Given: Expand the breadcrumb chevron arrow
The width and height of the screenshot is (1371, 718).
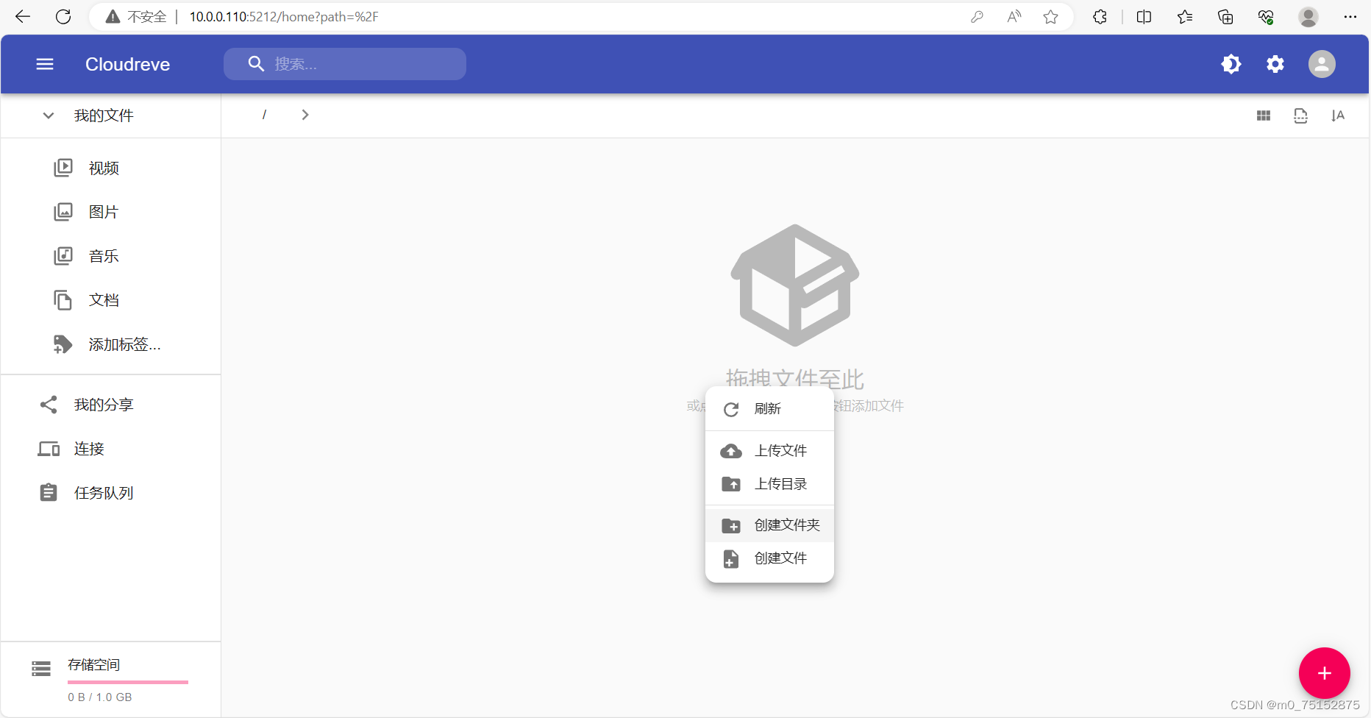Looking at the screenshot, I should pos(305,115).
